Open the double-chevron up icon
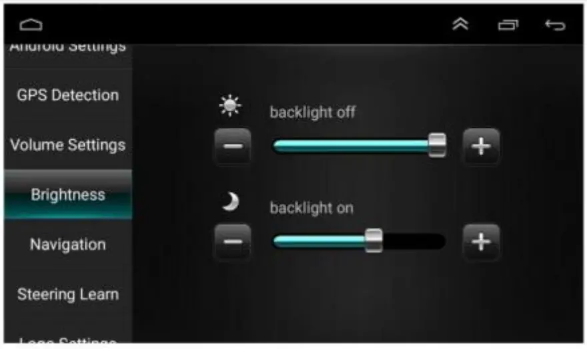Image resolution: width=587 pixels, height=349 pixels. point(460,24)
